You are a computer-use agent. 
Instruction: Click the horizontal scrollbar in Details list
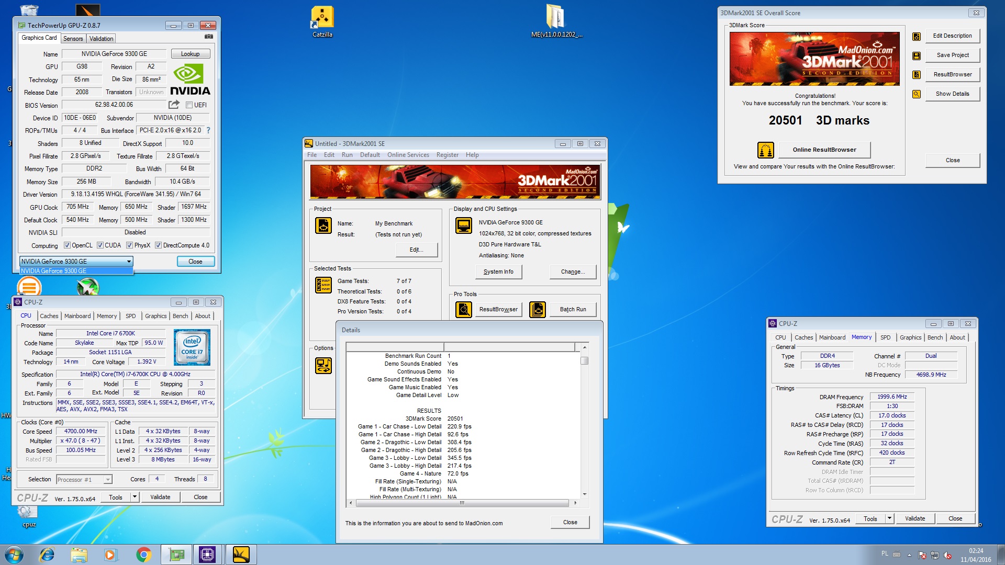coord(462,503)
